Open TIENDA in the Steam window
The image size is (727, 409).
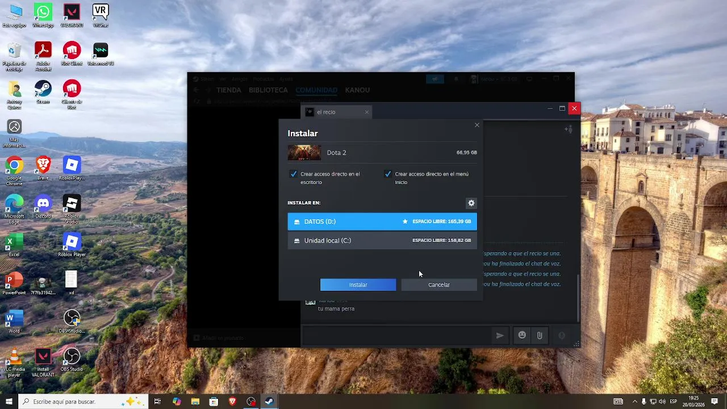(x=229, y=90)
